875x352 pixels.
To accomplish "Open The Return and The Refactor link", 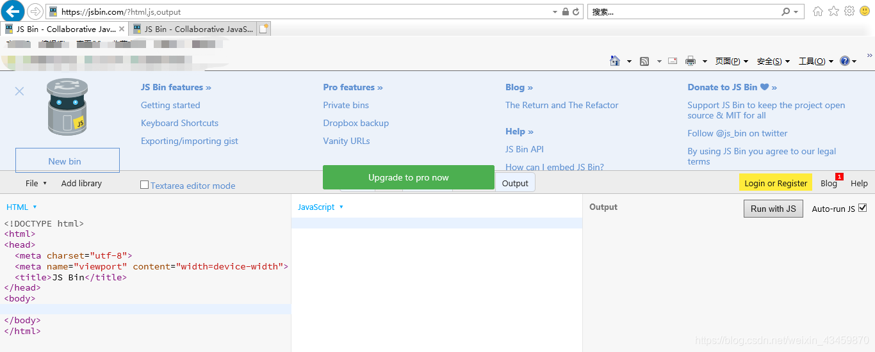I will coord(562,105).
